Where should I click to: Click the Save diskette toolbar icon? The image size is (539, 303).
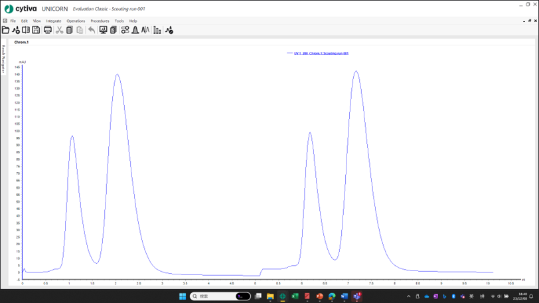point(36,30)
